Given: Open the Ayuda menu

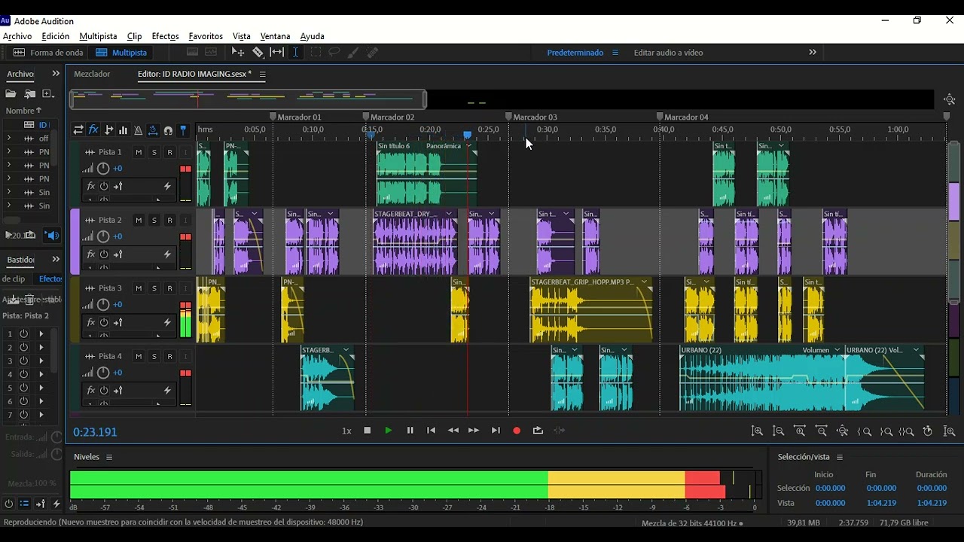Looking at the screenshot, I should tap(312, 36).
